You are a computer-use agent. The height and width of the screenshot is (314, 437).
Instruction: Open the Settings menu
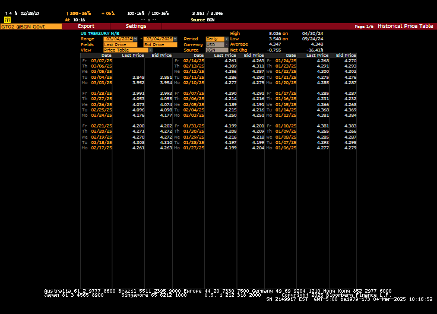136,26
